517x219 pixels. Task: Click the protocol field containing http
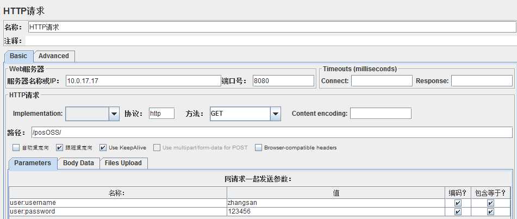(x=161, y=114)
